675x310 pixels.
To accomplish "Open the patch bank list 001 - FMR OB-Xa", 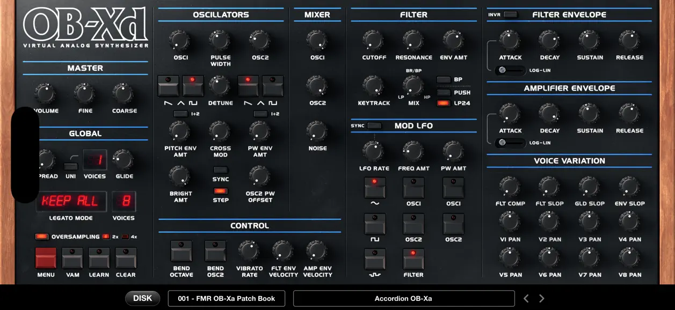I will (226, 298).
